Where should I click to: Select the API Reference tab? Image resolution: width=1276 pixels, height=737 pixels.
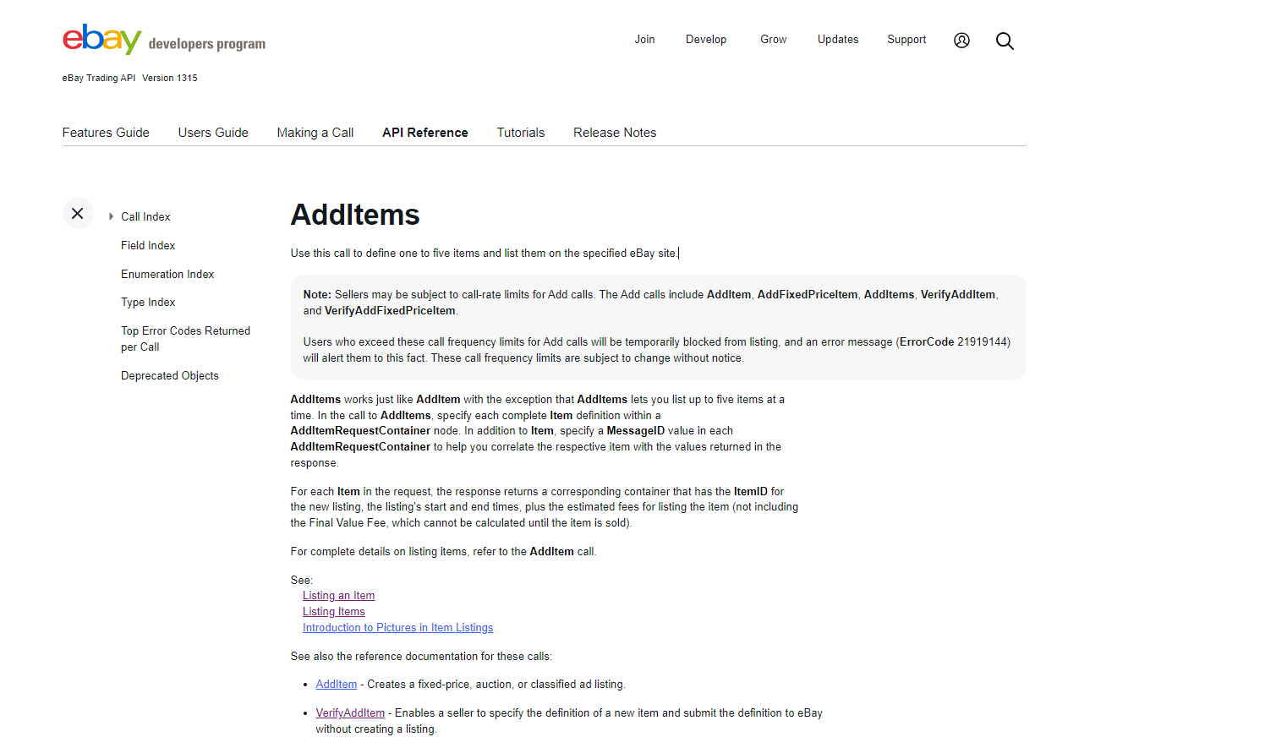[x=425, y=133]
